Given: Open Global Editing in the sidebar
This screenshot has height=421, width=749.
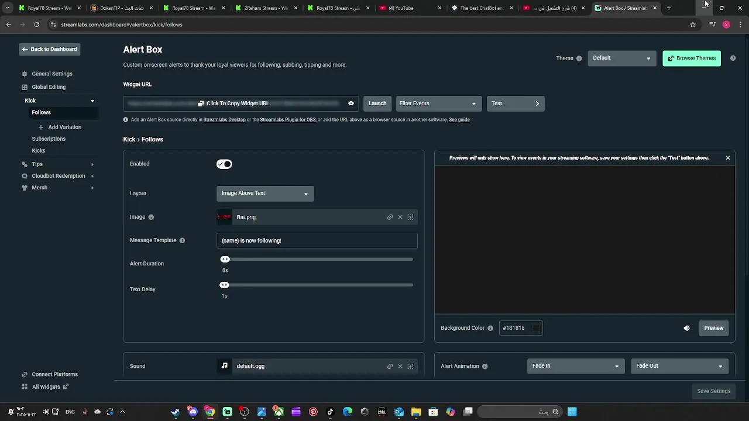Looking at the screenshot, I should coord(49,87).
